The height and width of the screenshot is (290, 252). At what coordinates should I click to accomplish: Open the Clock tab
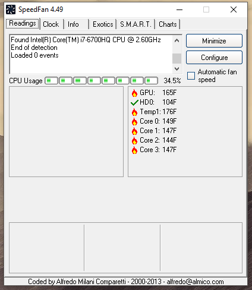click(51, 24)
